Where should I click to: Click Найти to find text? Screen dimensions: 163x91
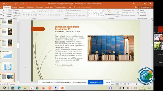pyautogui.click(x=141, y=10)
